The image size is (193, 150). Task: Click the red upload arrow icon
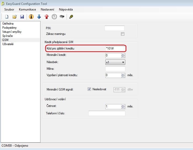(46, 17)
